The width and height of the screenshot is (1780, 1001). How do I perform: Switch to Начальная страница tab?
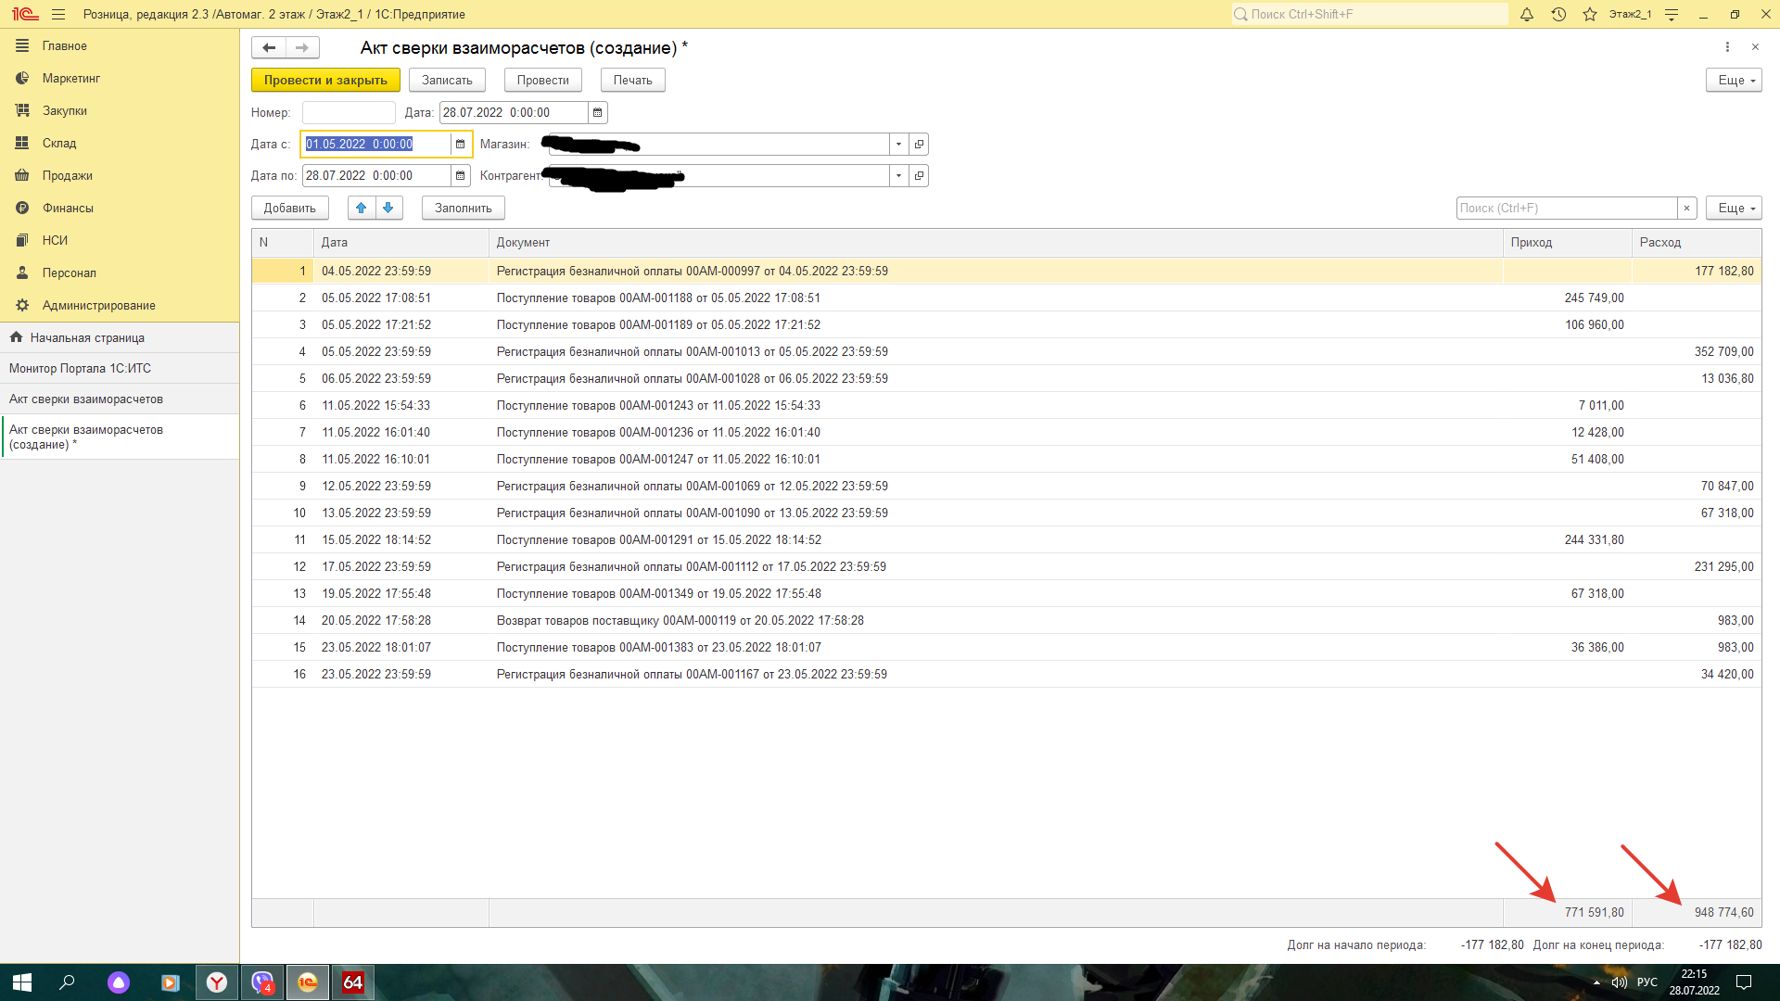coord(120,337)
